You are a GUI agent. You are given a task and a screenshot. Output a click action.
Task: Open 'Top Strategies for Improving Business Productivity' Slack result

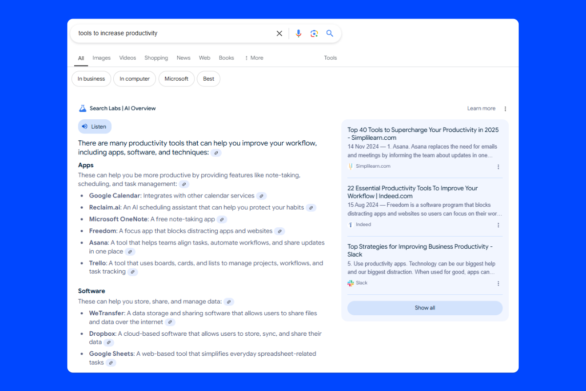[x=420, y=250]
